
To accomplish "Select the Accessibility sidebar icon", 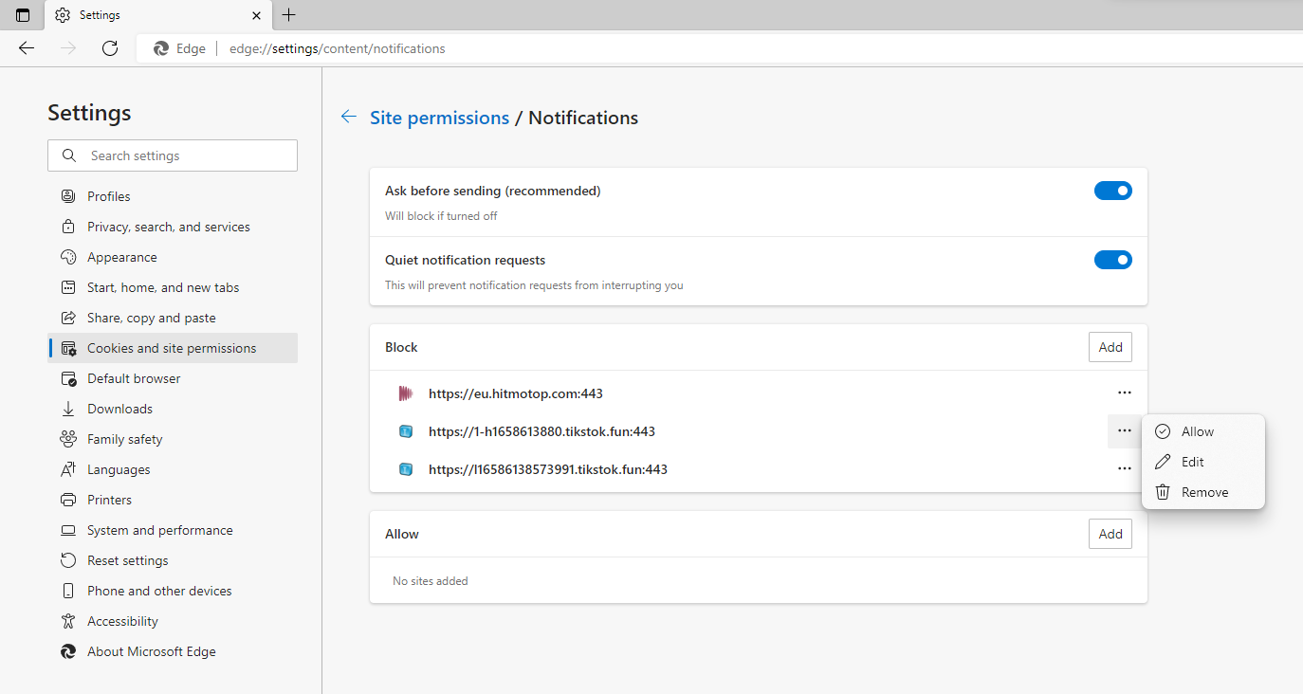I will pos(67,620).
